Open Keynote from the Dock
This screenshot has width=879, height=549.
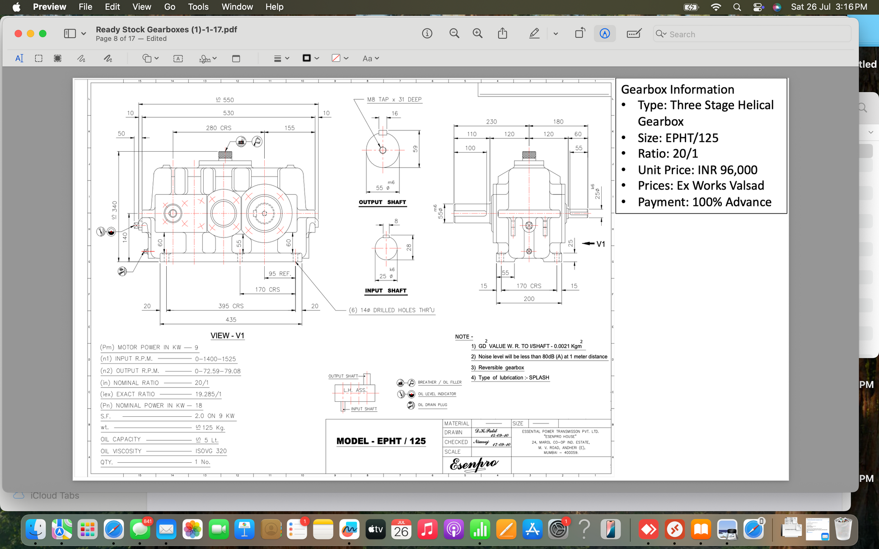click(245, 529)
